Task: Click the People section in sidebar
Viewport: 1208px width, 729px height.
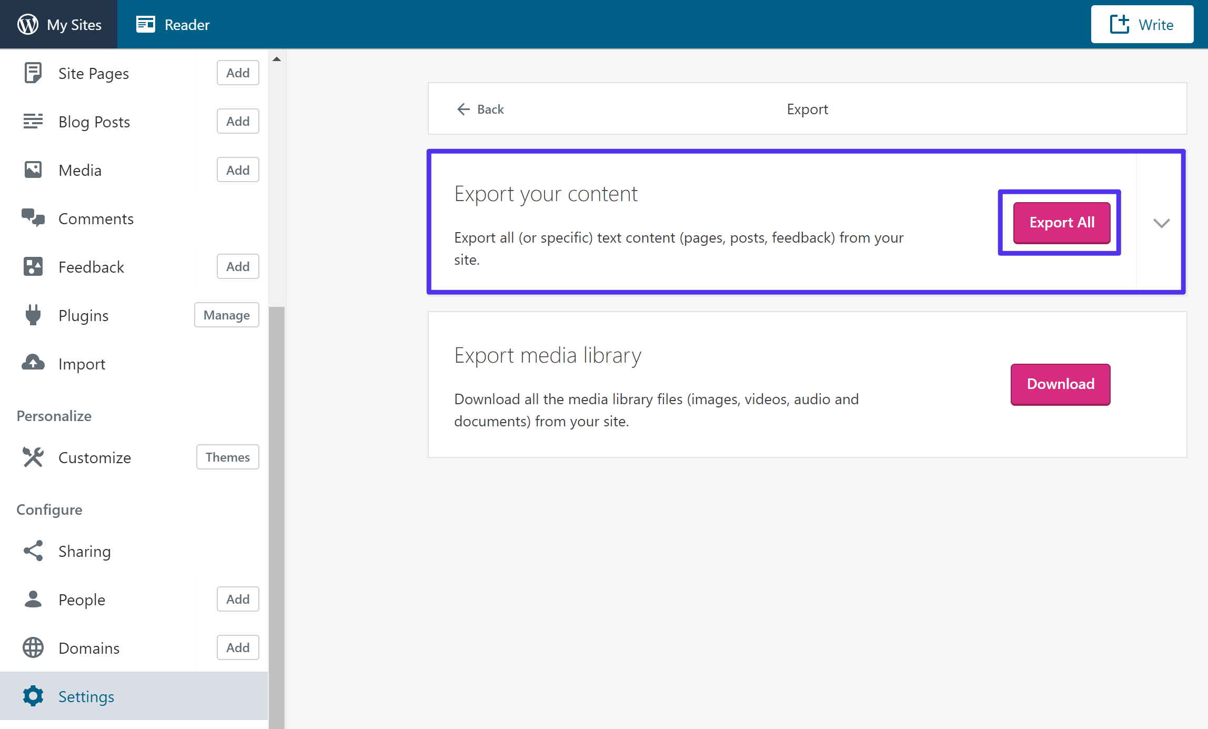Action: (81, 600)
